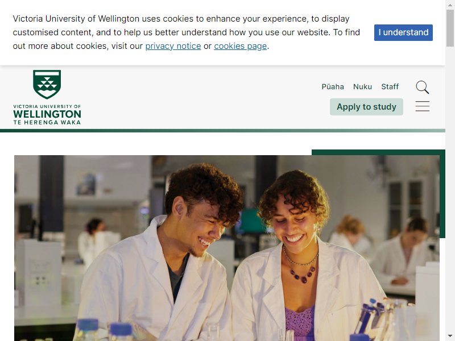Open the search magnifying glass icon
455x341 pixels.
pyautogui.click(x=422, y=87)
